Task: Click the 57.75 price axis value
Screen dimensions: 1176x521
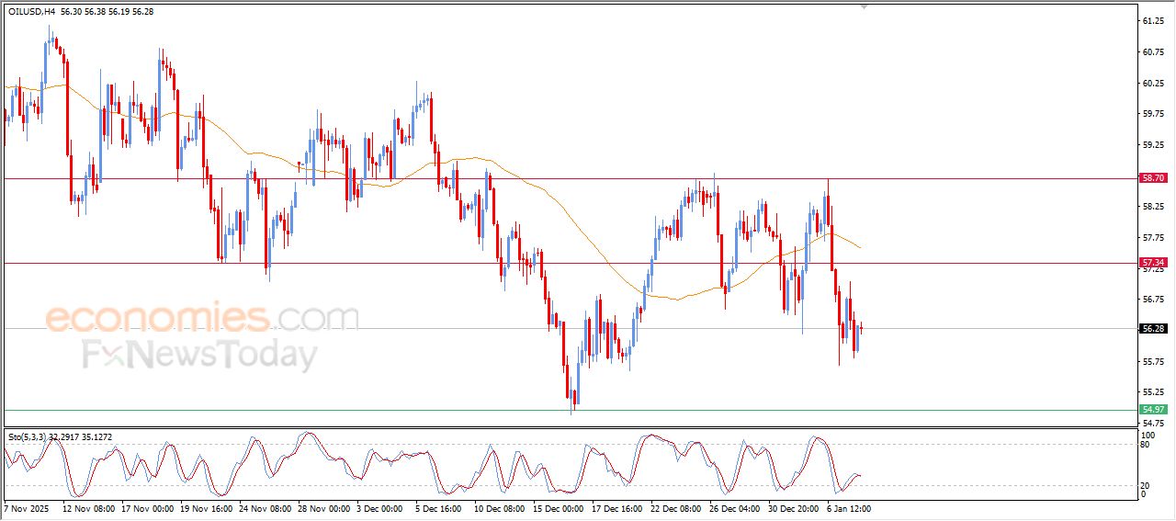Action: 1152,238
